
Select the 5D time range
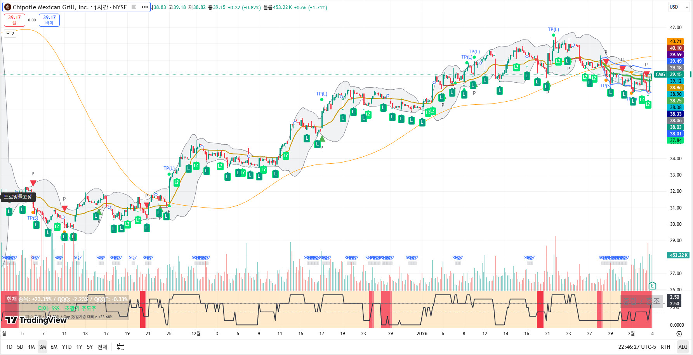(x=20, y=347)
